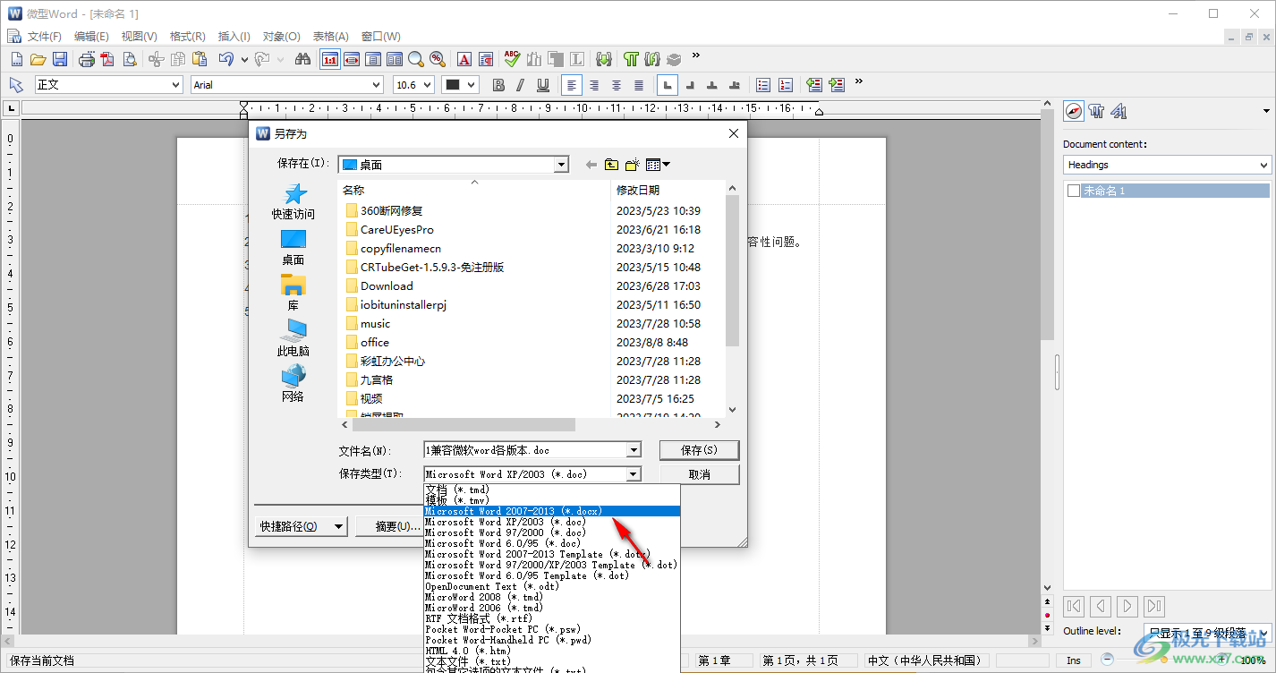Undo last action arrow icon
The image size is (1276, 673).
(x=225, y=59)
